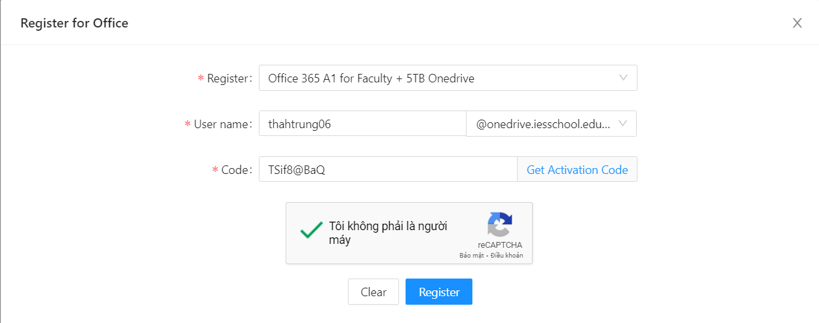Open the Register plan dropdown
Screen dimensions: 819x323
click(448, 78)
